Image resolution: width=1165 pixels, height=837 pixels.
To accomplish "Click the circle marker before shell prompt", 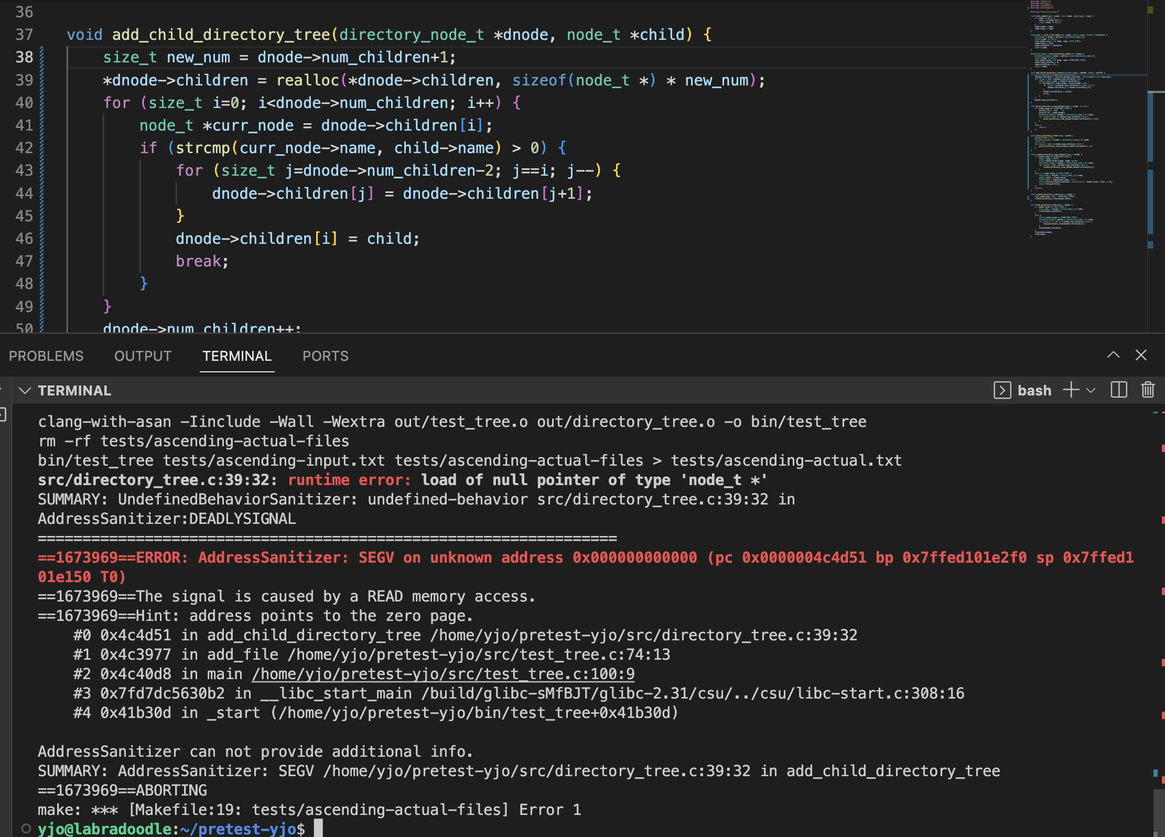I will point(26,829).
